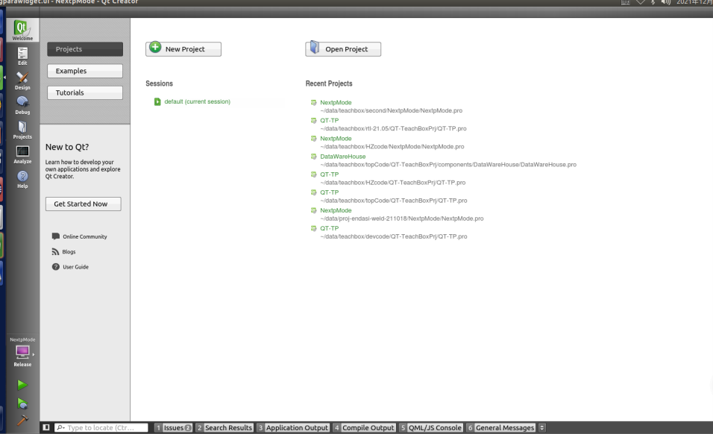The height and width of the screenshot is (434, 713).
Task: Open Help mode
Action: [x=22, y=179]
